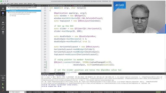Open Projects mode with the wrench icon

pos(3,28)
